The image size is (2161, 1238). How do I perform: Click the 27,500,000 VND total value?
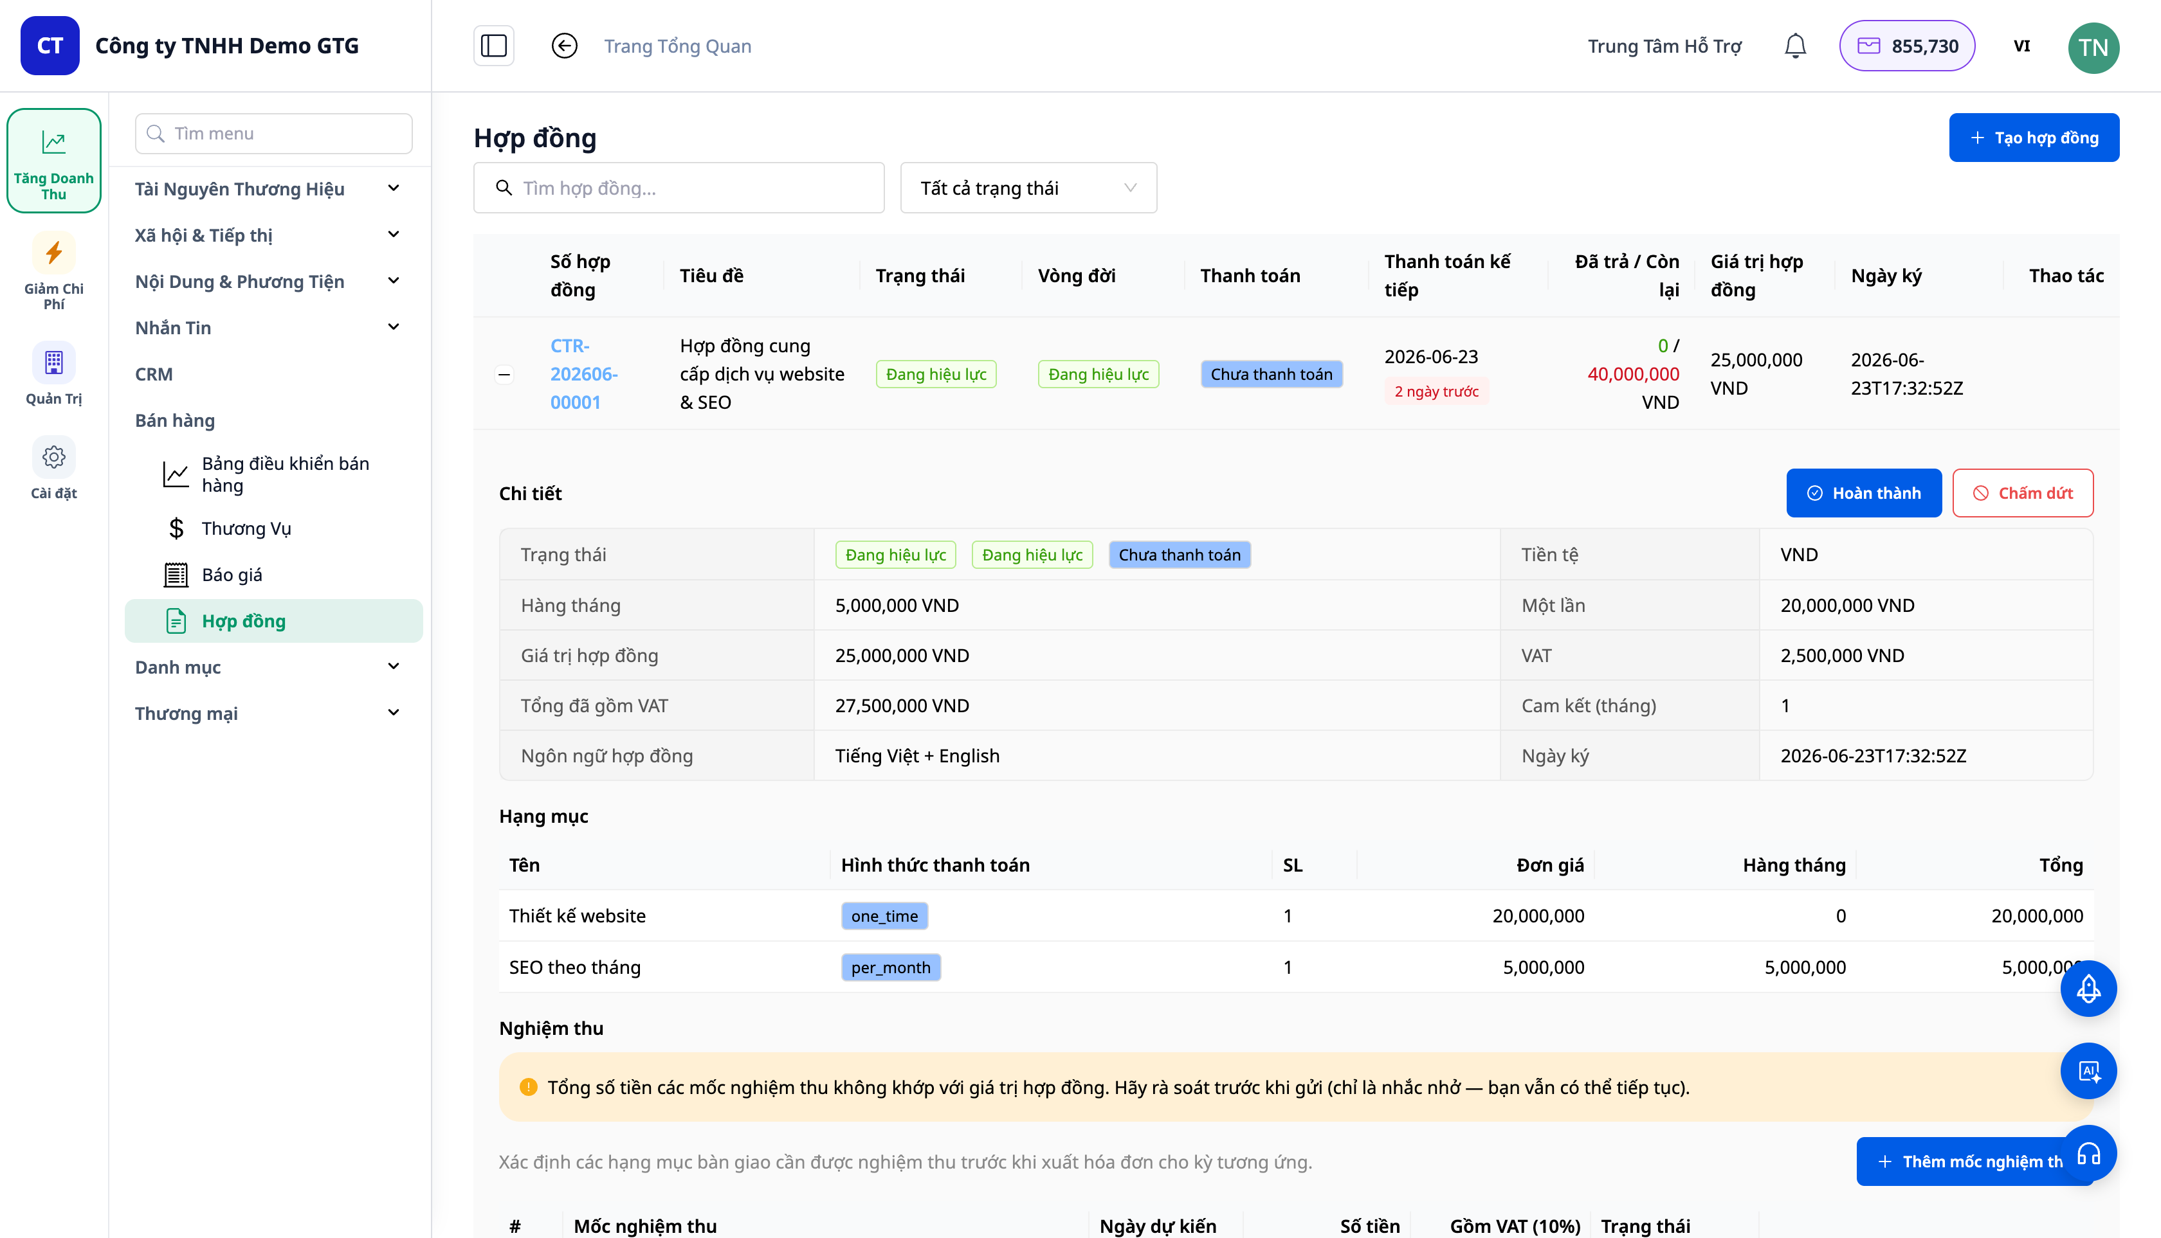click(x=902, y=706)
